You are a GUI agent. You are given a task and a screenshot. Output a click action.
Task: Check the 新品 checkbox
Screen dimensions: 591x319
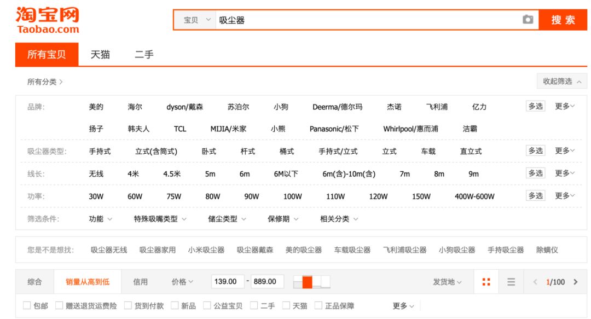(x=175, y=305)
